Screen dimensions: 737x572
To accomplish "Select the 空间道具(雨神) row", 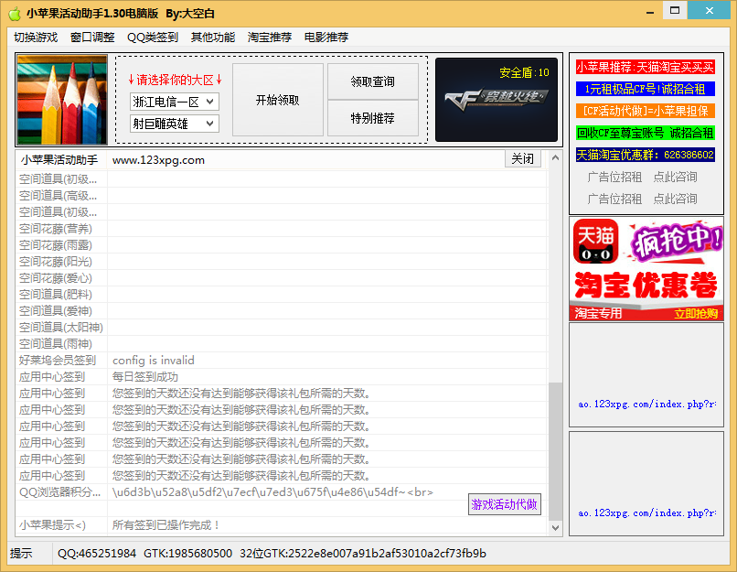I will tap(282, 344).
